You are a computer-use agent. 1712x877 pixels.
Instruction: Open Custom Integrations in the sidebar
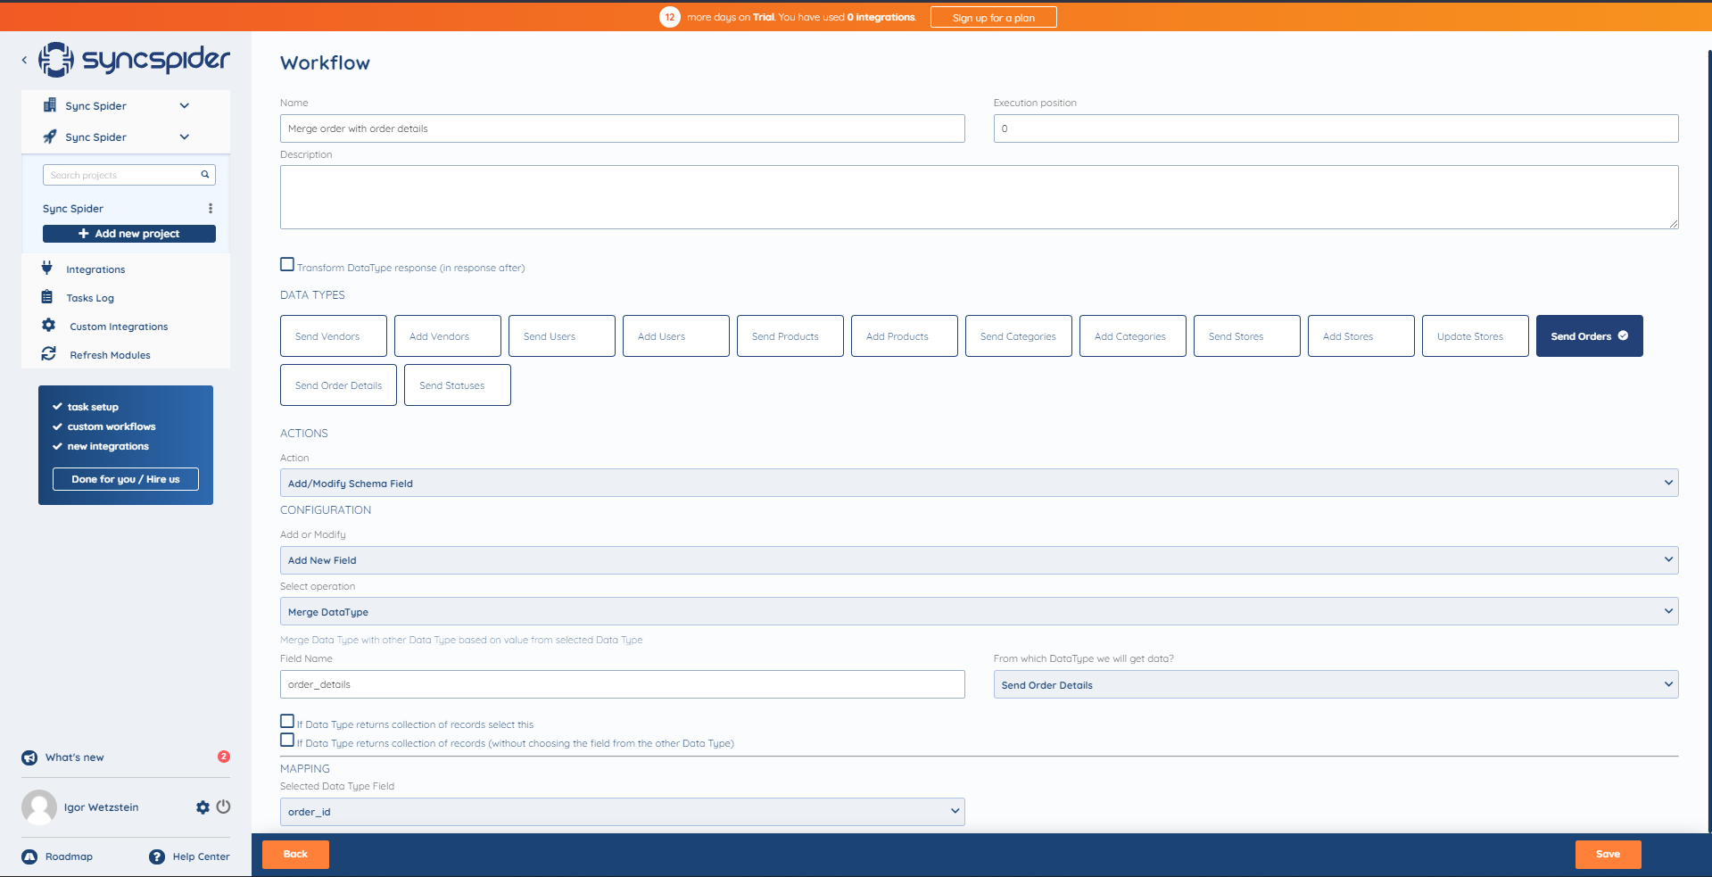pyautogui.click(x=119, y=327)
